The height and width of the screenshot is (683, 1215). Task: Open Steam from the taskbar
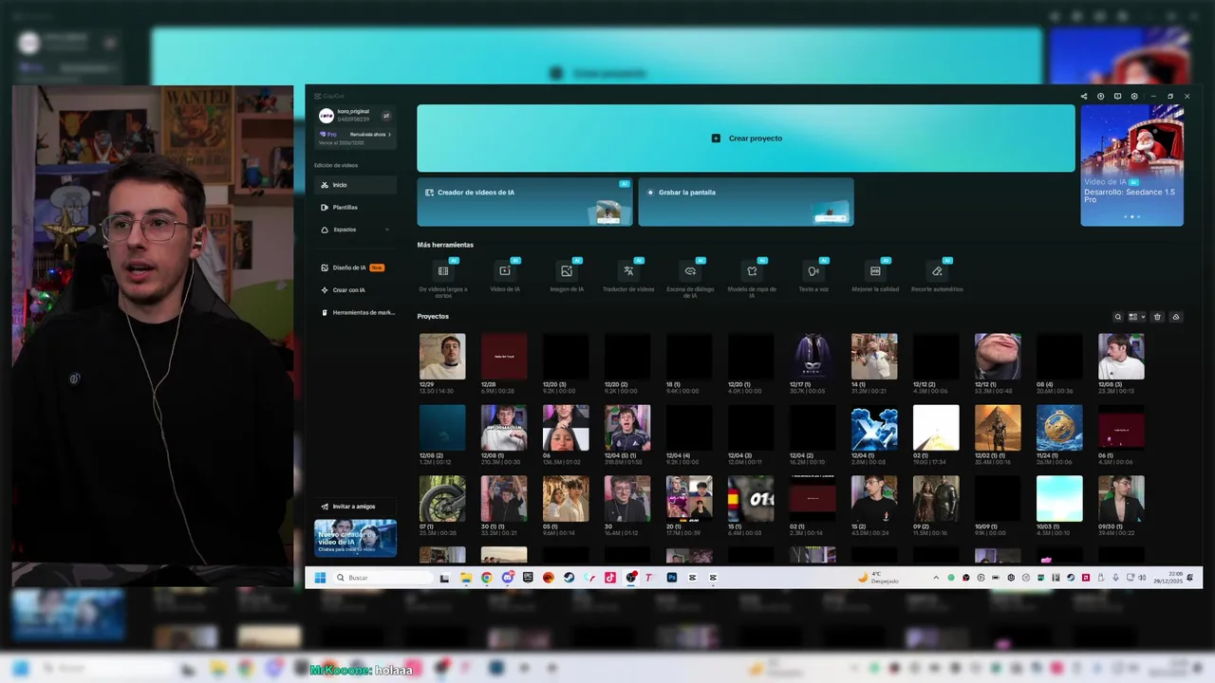569,578
